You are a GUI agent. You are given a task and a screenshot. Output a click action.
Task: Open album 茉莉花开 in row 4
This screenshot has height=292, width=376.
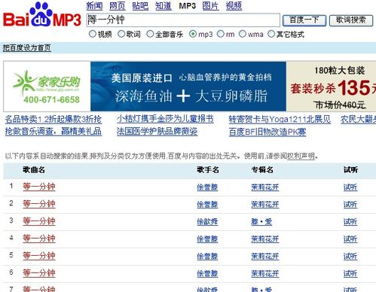265,239
